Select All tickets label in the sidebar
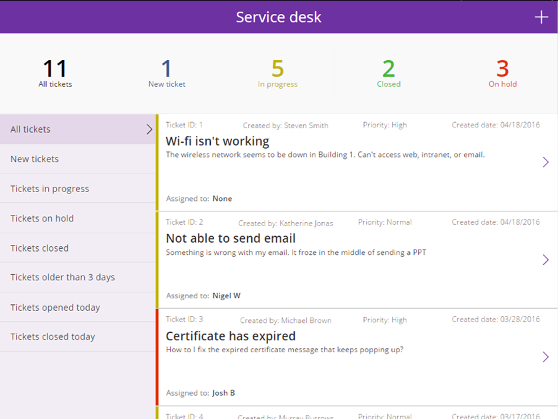558x419 pixels. (30, 129)
